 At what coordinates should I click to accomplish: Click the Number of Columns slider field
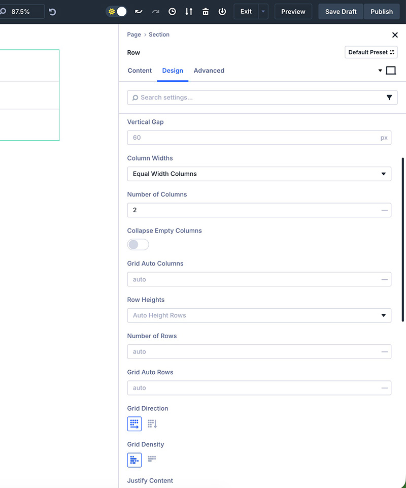pos(254,210)
